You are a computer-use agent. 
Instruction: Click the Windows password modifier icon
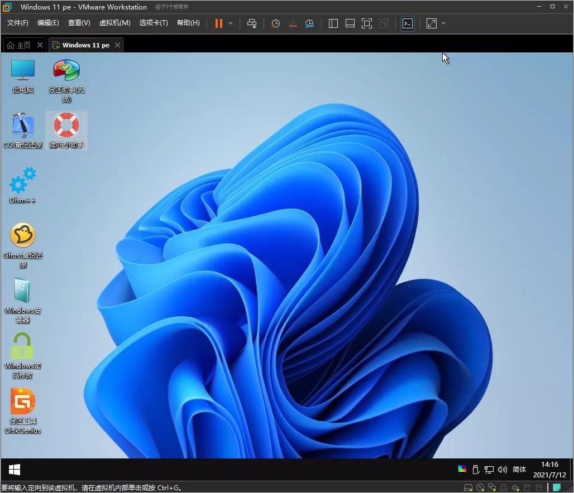[x=23, y=347]
